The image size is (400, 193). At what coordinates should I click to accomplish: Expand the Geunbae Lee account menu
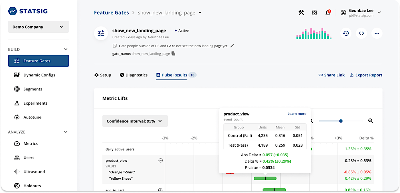[379, 13]
